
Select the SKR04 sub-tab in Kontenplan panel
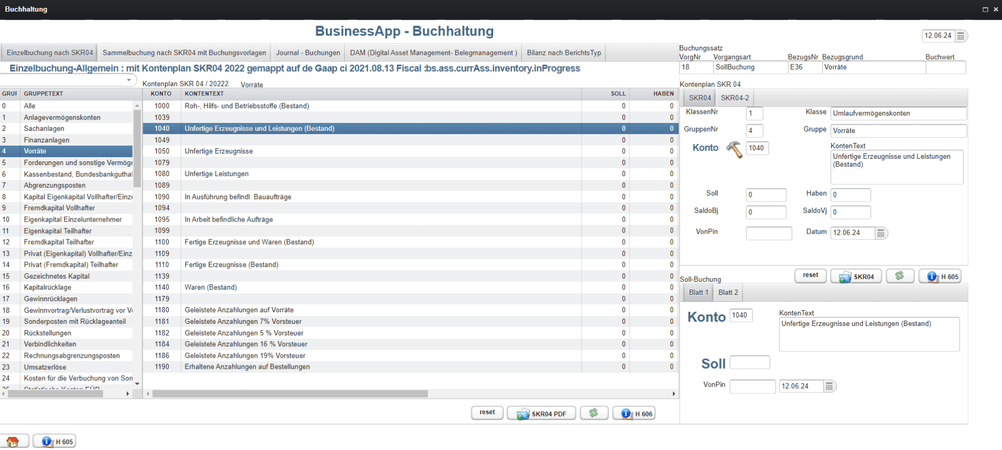click(700, 98)
